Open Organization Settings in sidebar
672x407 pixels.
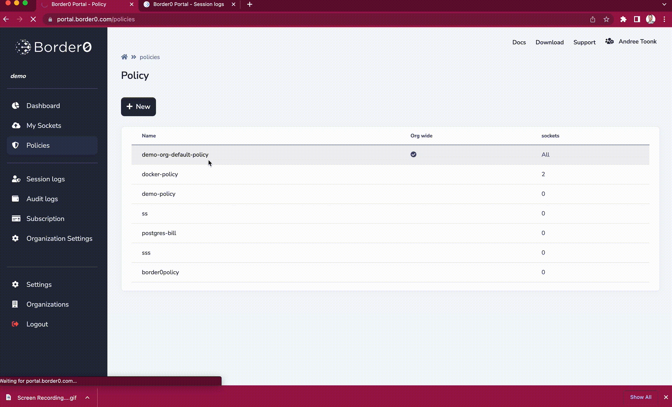click(x=59, y=238)
